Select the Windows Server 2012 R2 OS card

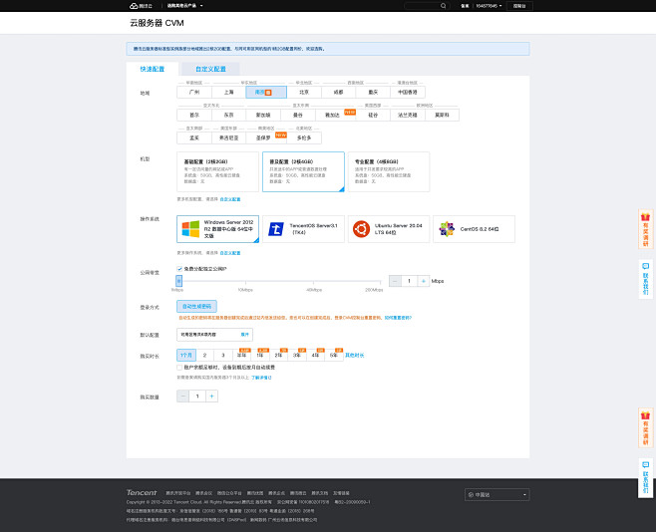(218, 229)
